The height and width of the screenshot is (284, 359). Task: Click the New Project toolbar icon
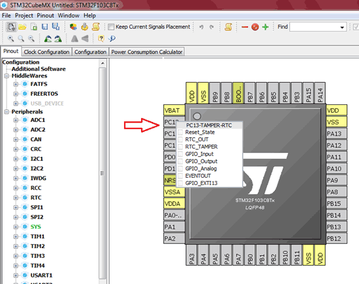point(10,27)
